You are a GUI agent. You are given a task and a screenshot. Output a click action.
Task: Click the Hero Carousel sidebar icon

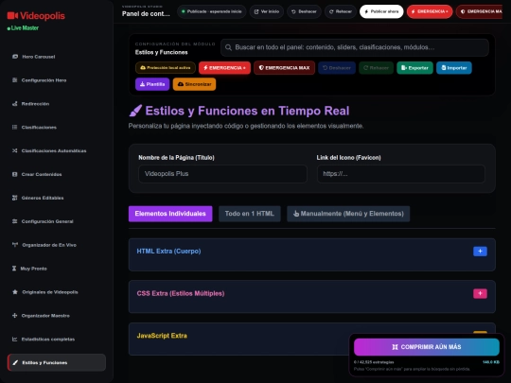click(x=15, y=57)
